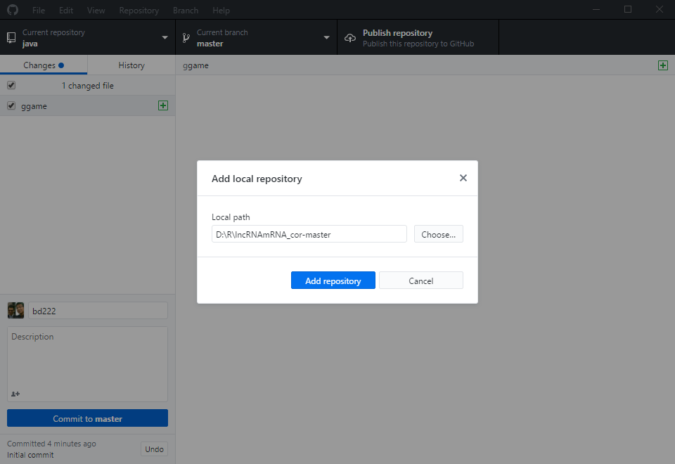The image size is (675, 464).
Task: Click the green plus icon in diff header
Action: [662, 65]
